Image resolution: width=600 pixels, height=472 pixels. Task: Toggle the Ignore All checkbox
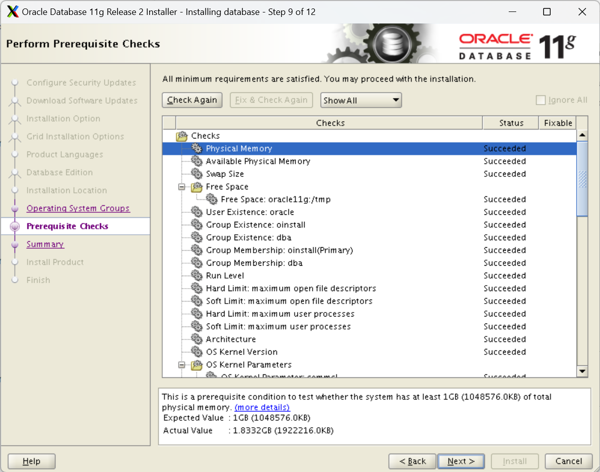click(541, 100)
